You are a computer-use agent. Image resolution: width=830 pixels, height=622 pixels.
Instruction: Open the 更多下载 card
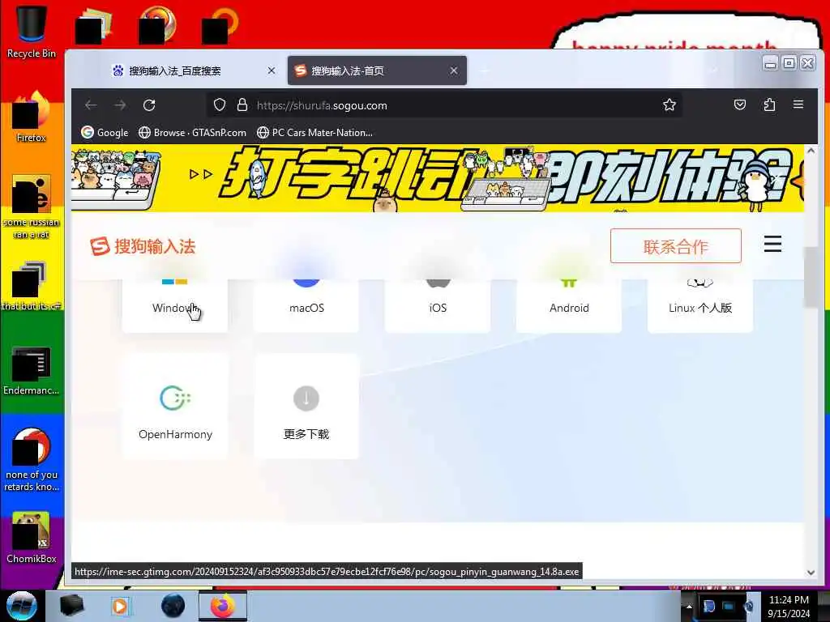coord(306,407)
